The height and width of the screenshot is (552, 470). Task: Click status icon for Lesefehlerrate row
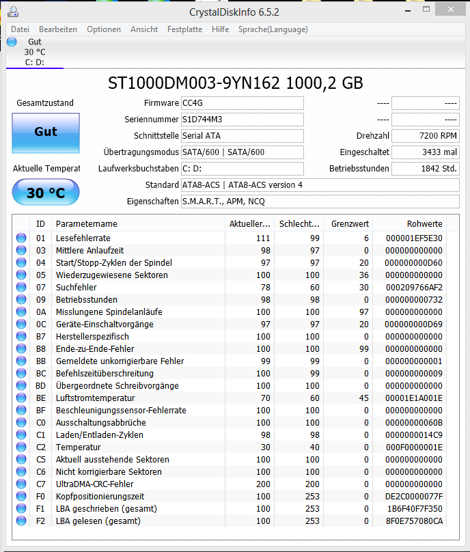(21, 238)
